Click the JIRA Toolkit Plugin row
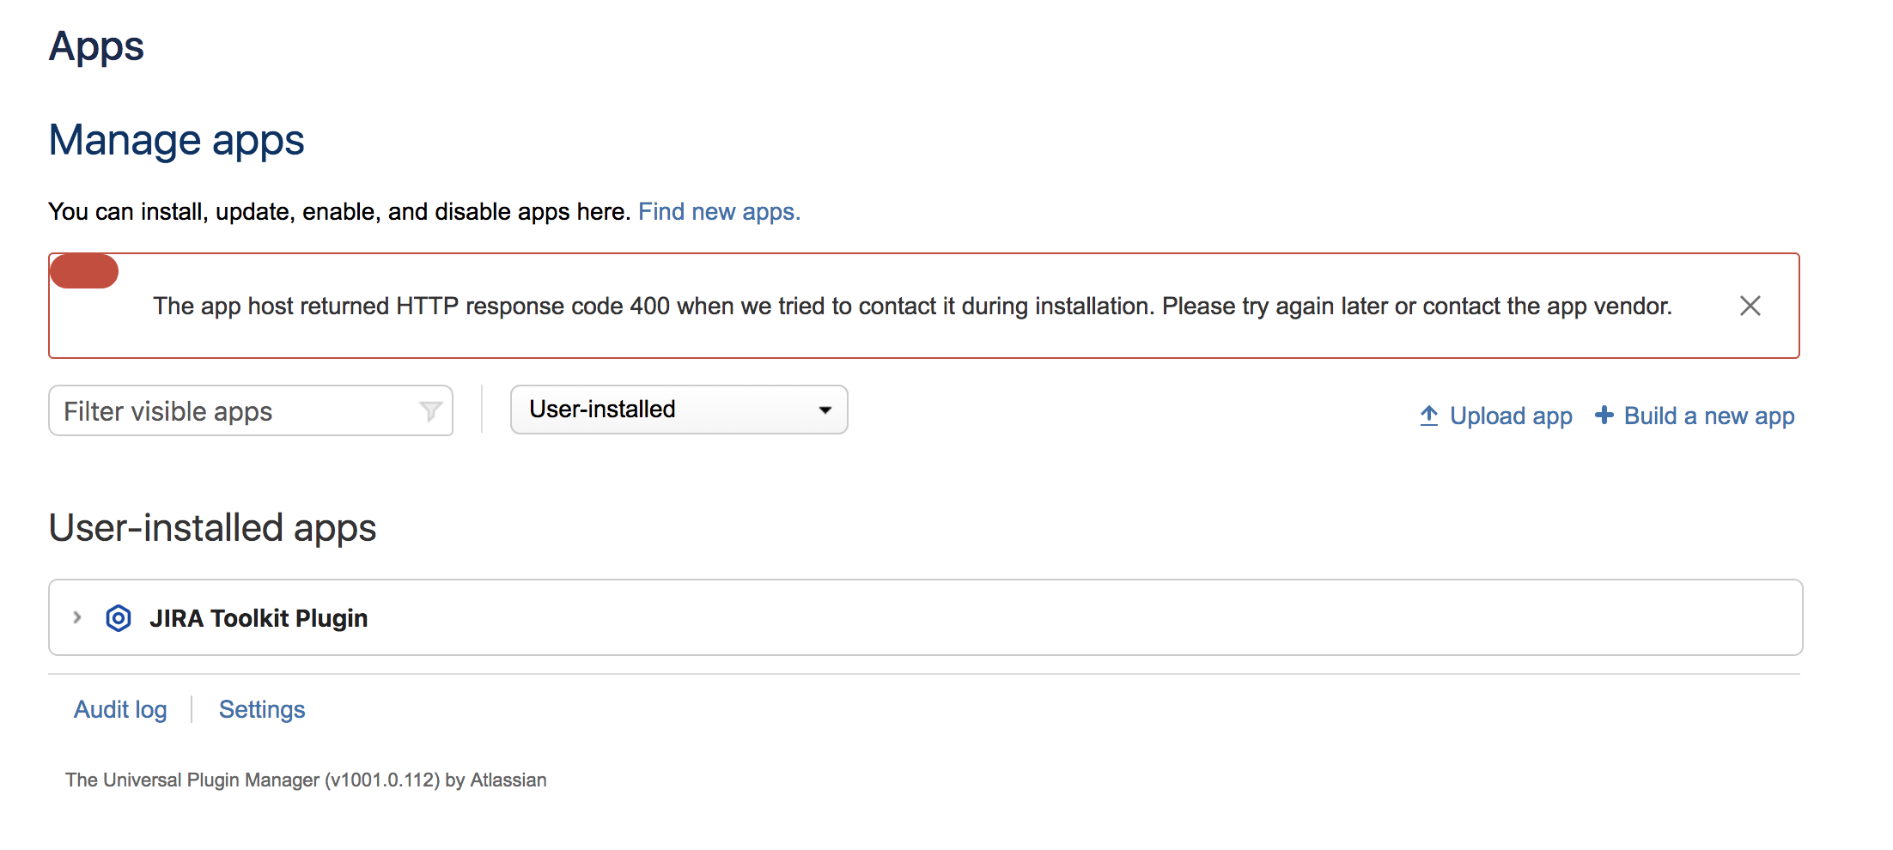The width and height of the screenshot is (1893, 850). [945, 617]
